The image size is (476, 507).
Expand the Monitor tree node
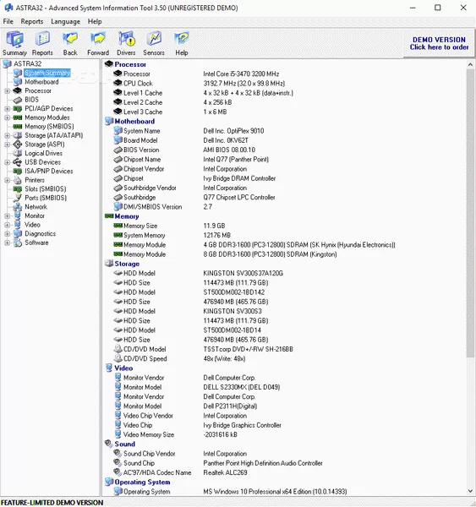tap(7, 215)
